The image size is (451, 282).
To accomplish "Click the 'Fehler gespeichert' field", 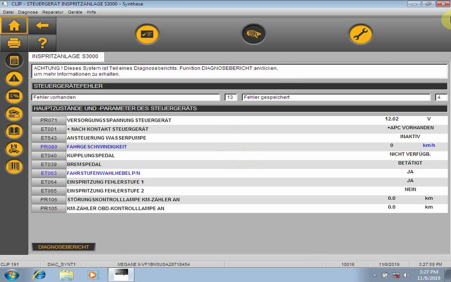I will 336,97.
